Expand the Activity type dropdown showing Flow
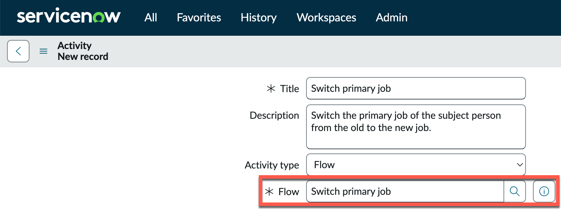 click(x=416, y=165)
